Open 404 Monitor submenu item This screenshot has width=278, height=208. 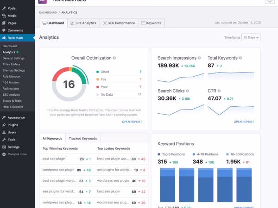11,83
